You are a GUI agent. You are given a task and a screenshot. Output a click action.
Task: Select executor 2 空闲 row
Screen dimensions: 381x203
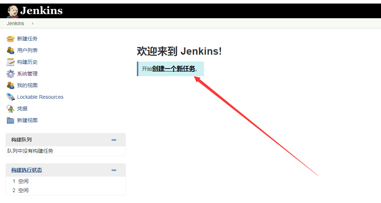[x=66, y=190]
